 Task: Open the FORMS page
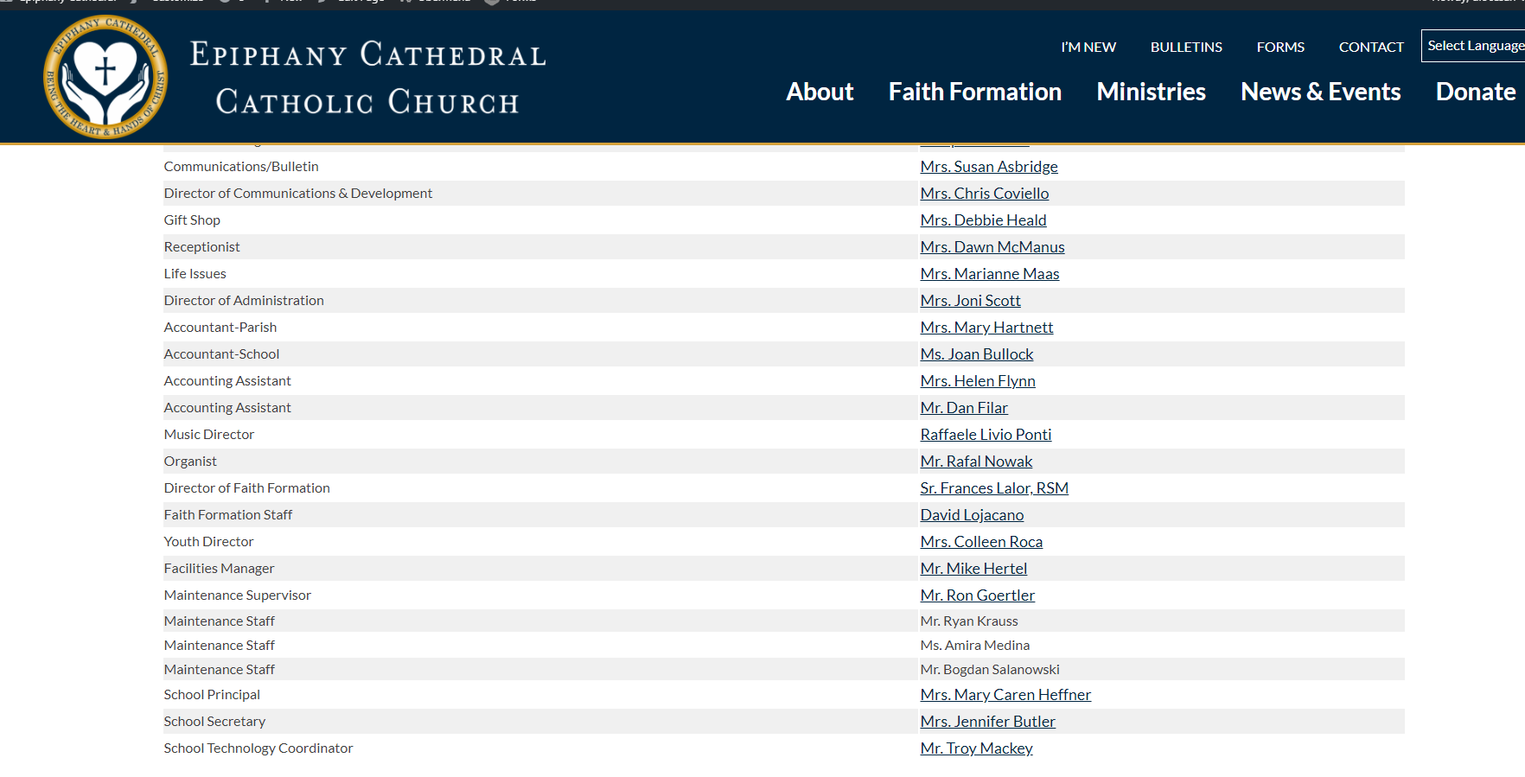[1280, 47]
